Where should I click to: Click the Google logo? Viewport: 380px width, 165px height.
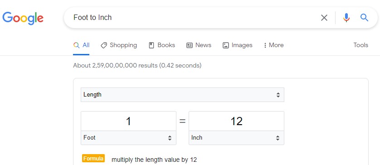pyautogui.click(x=23, y=18)
